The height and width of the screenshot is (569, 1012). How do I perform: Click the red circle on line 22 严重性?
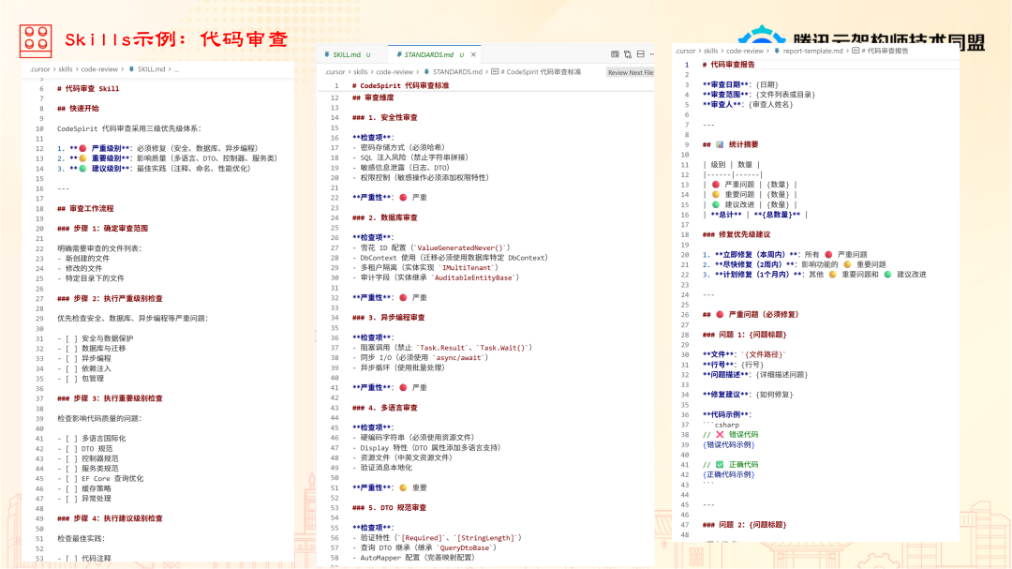[x=403, y=198]
